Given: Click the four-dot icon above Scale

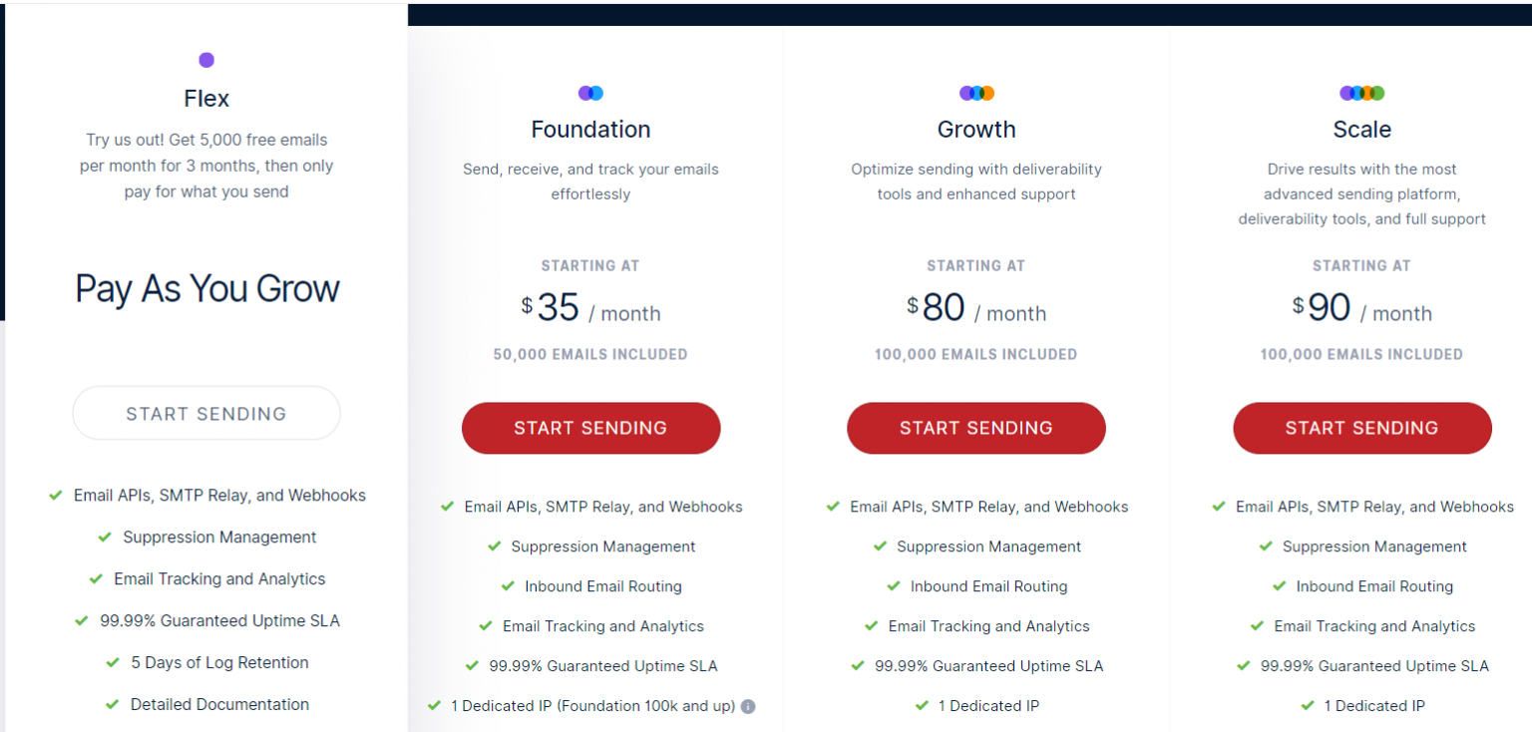Looking at the screenshot, I should point(1361,92).
